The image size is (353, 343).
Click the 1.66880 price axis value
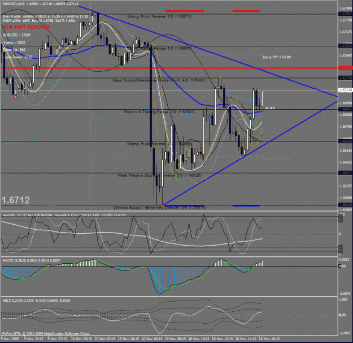(x=346, y=115)
